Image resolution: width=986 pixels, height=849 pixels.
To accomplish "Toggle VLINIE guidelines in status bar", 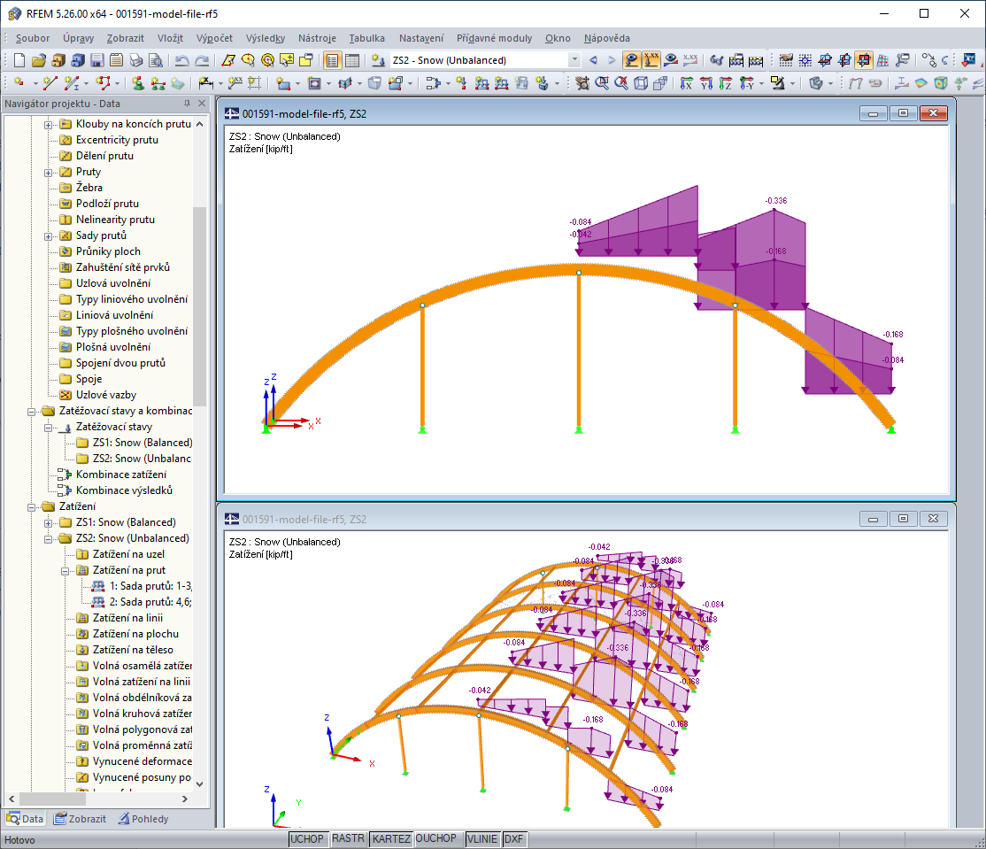I will coord(482,839).
